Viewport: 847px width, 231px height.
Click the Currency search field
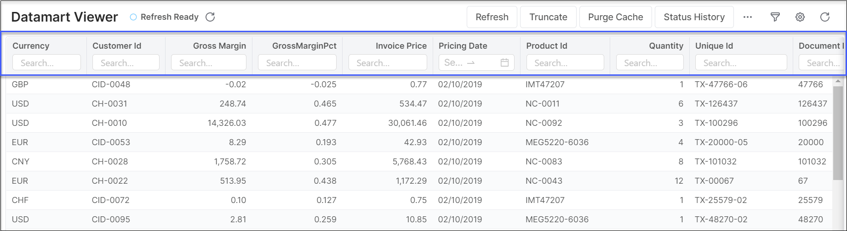pos(46,63)
